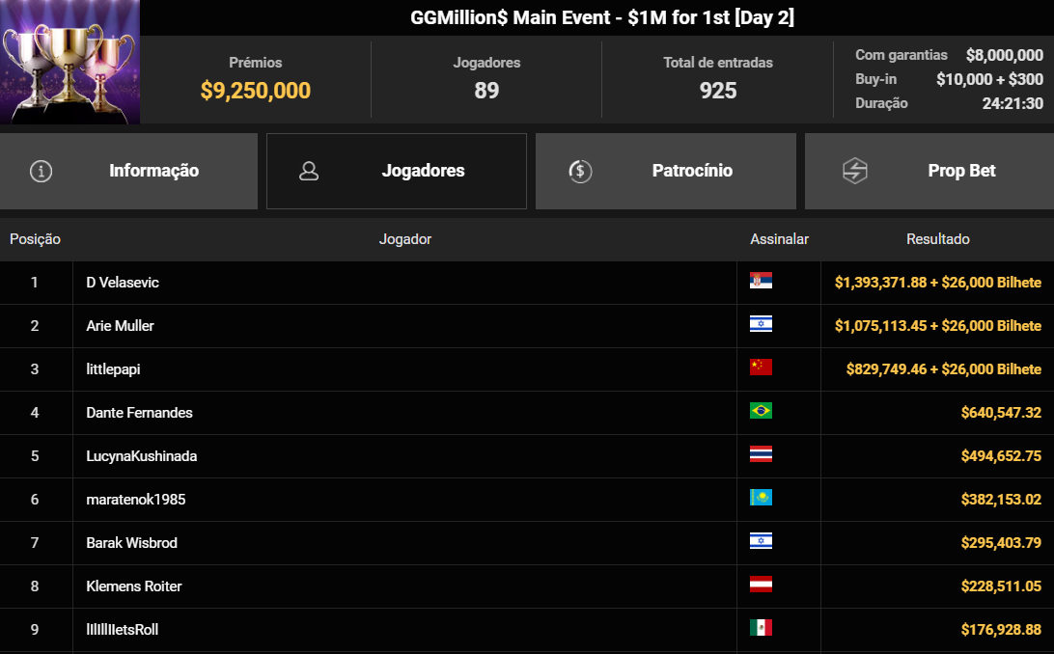Click the dollar coin icon on Patrocínio tab
This screenshot has width=1054, height=654.
(x=580, y=170)
